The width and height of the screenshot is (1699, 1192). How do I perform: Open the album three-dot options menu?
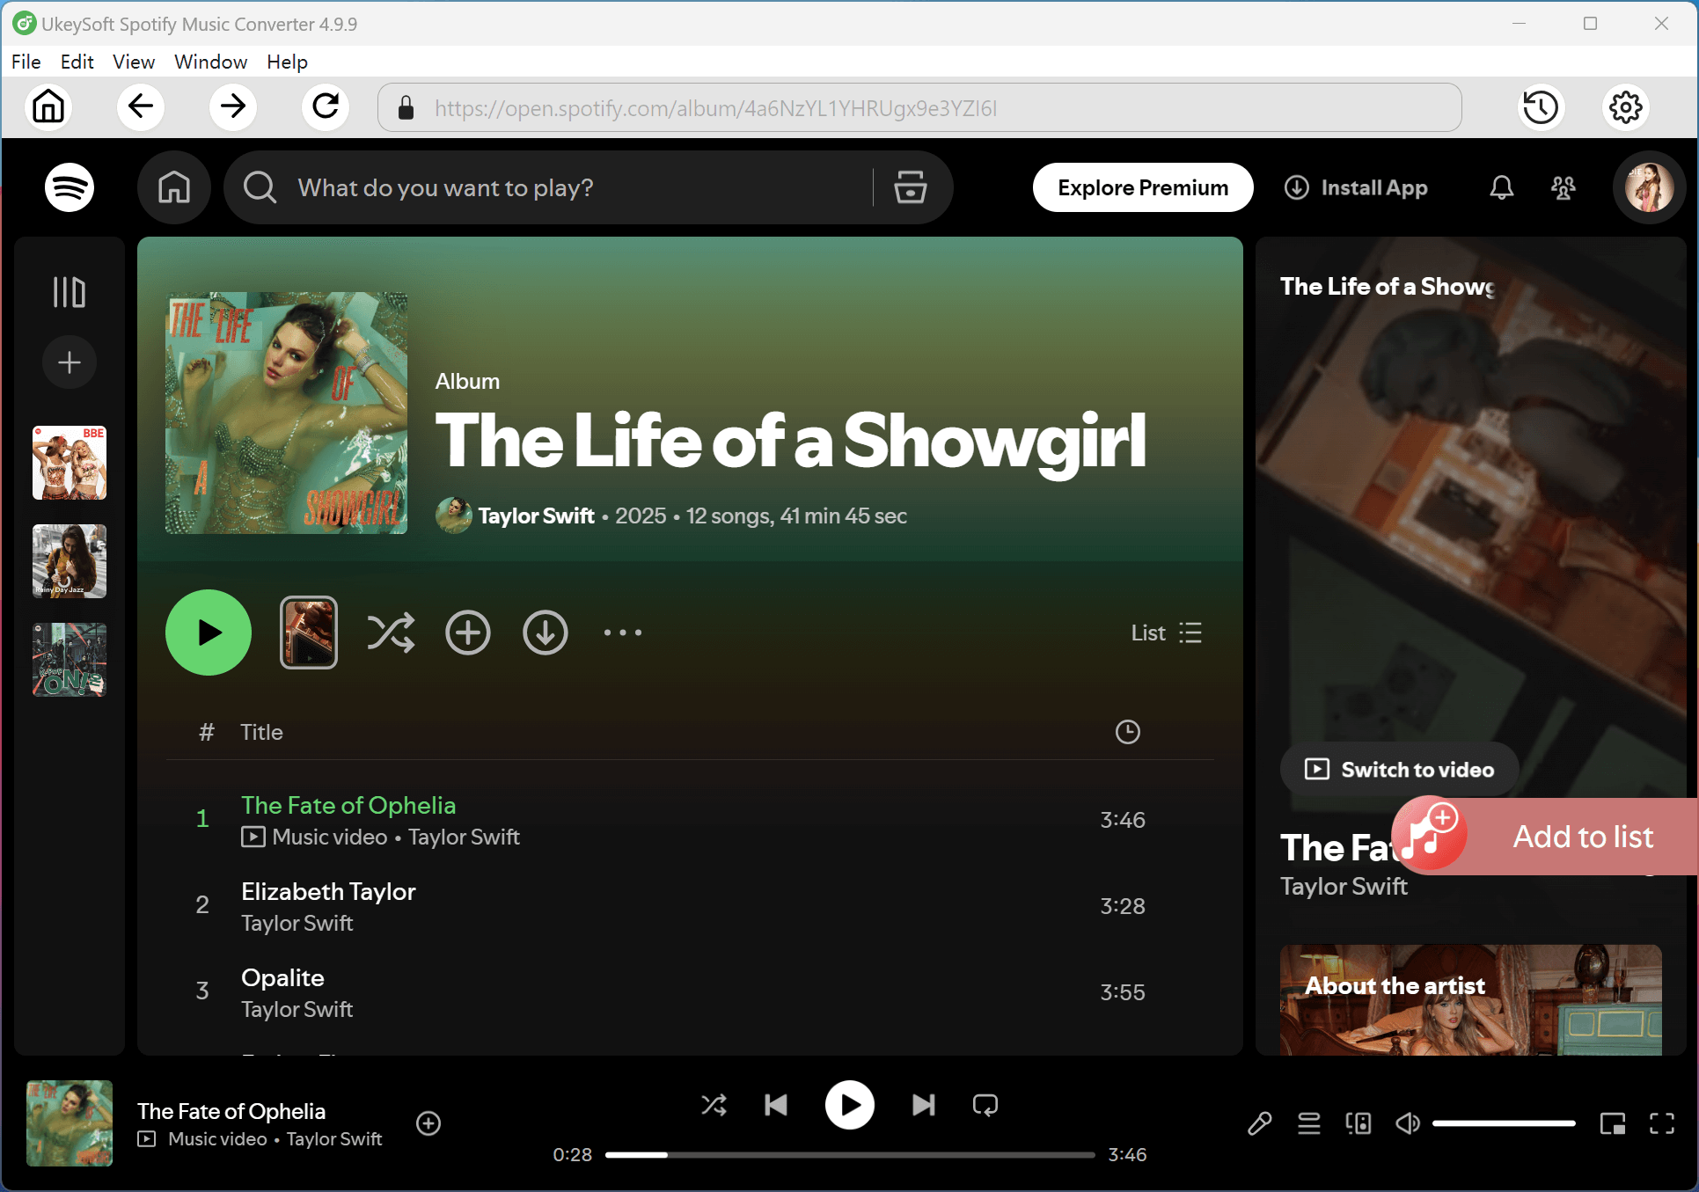(623, 633)
